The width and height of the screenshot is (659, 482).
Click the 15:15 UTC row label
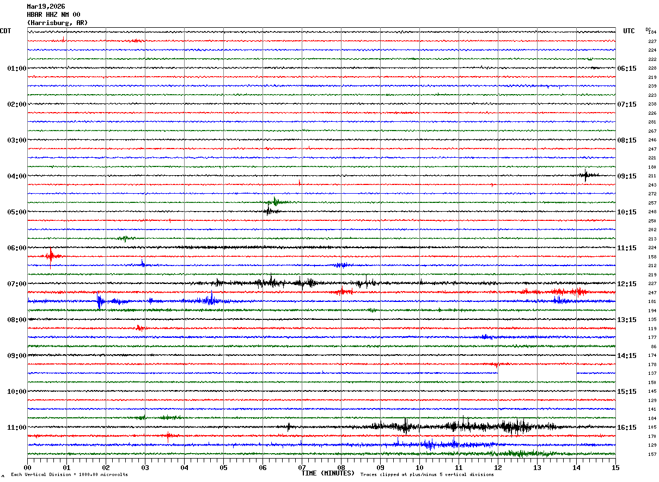pyautogui.click(x=627, y=392)
